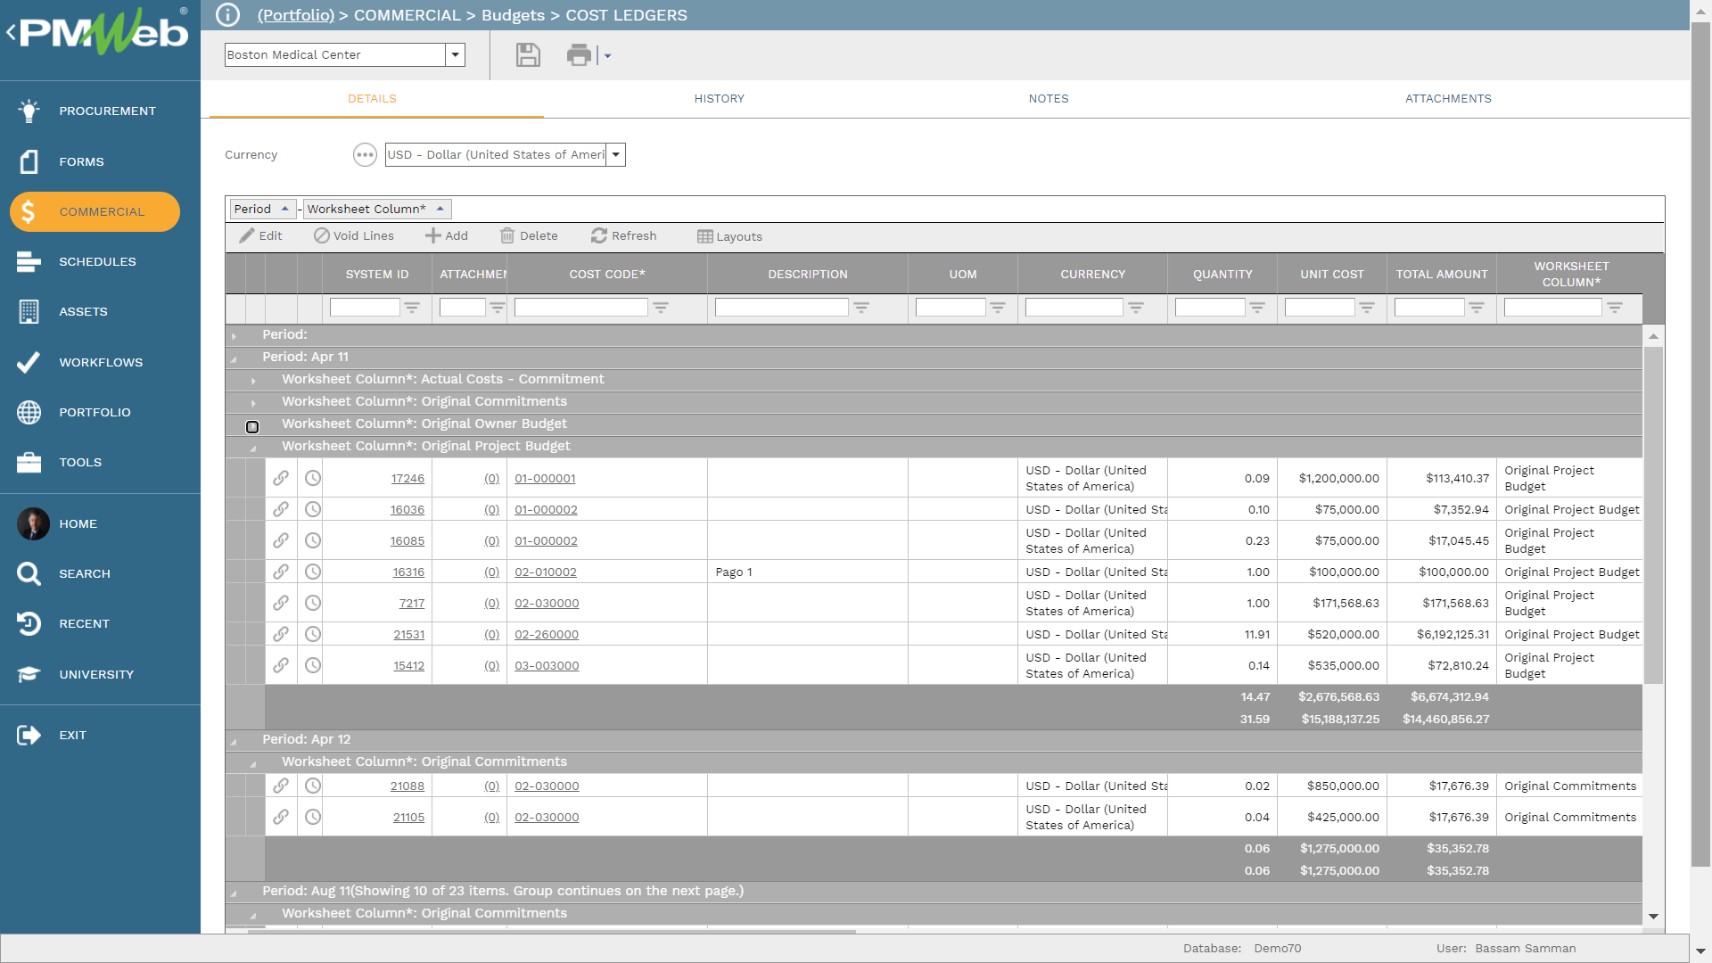This screenshot has width=1712, height=963.
Task: Open the Layouts button
Action: (730, 236)
